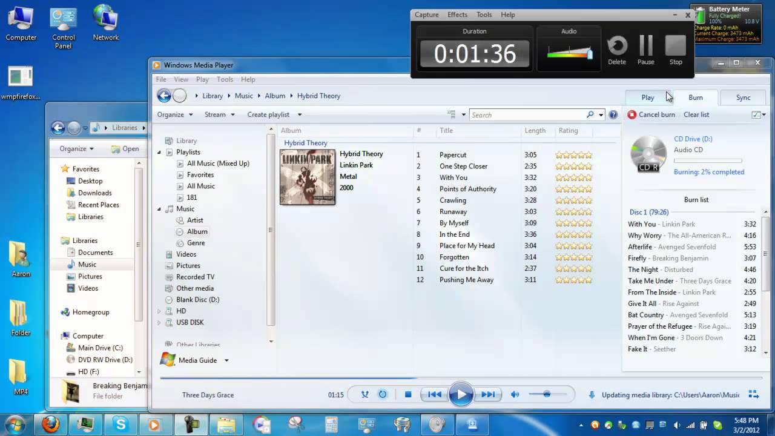Screen dimensions: 775x436
Task: Click the Stop playback button
Action: [x=408, y=394]
